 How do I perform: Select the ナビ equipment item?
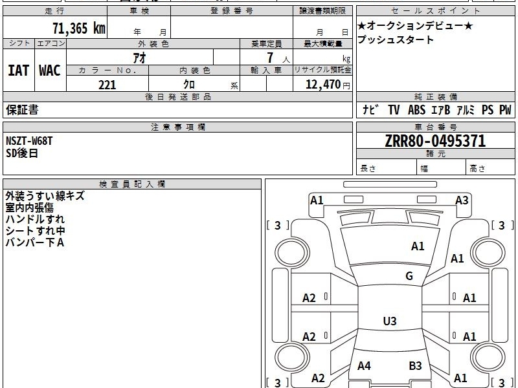point(370,110)
